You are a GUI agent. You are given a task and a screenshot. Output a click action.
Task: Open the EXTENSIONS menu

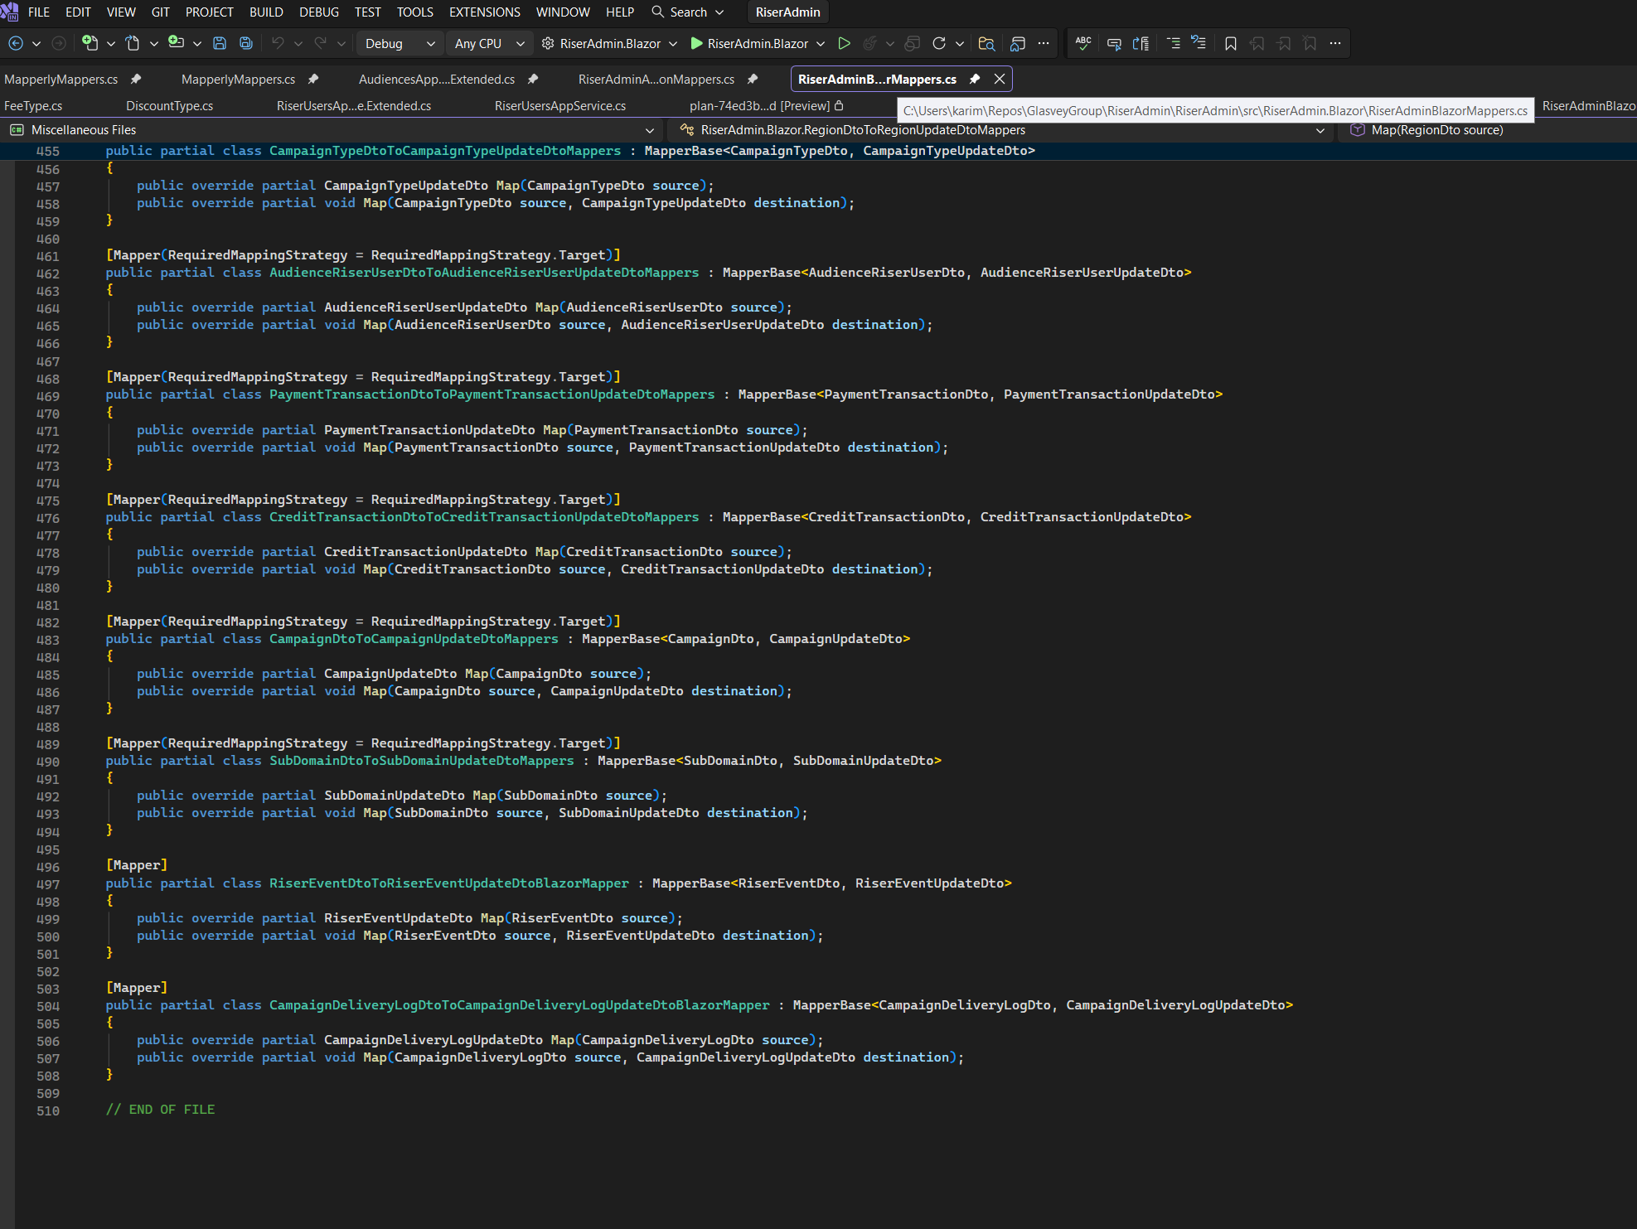pos(484,12)
